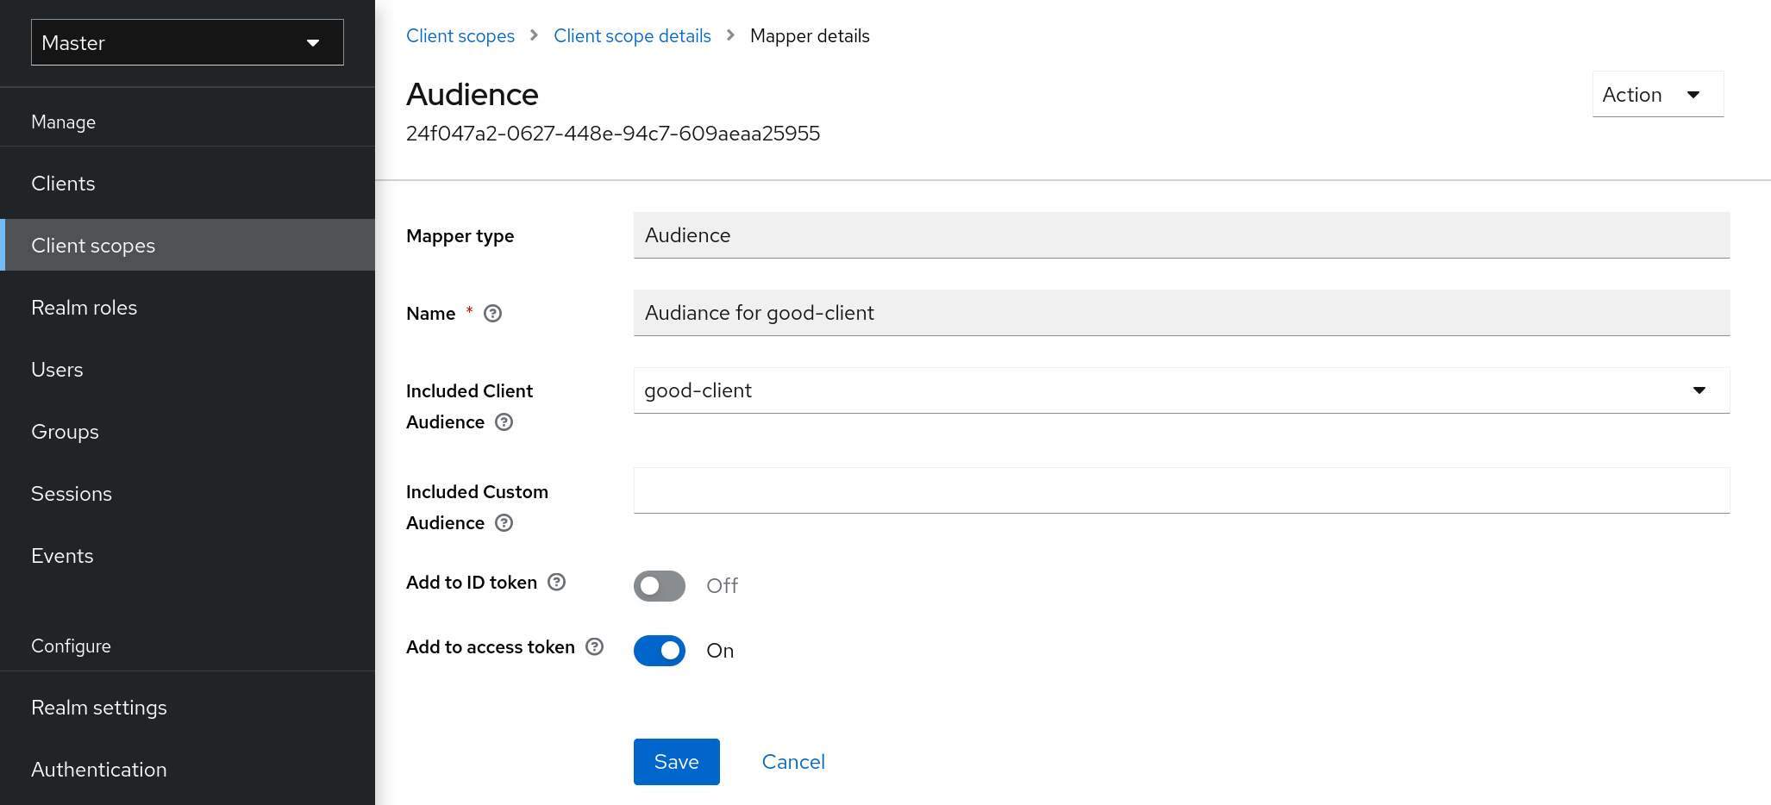This screenshot has height=805, width=1771.
Task: Save the Audience mapper
Action: [676, 762]
